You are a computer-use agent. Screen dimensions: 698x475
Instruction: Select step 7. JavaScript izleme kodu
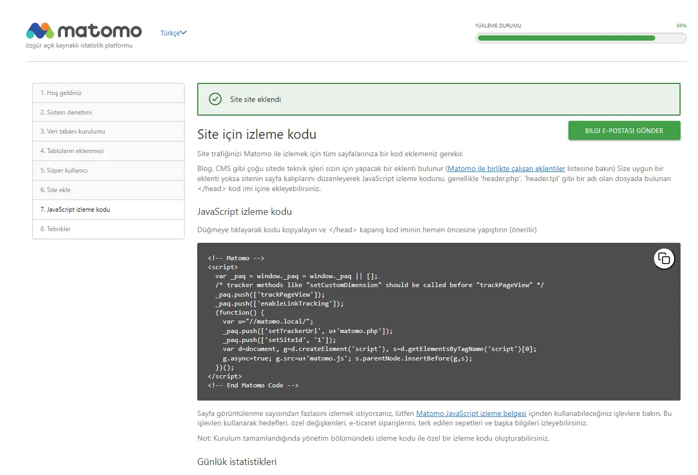click(108, 210)
